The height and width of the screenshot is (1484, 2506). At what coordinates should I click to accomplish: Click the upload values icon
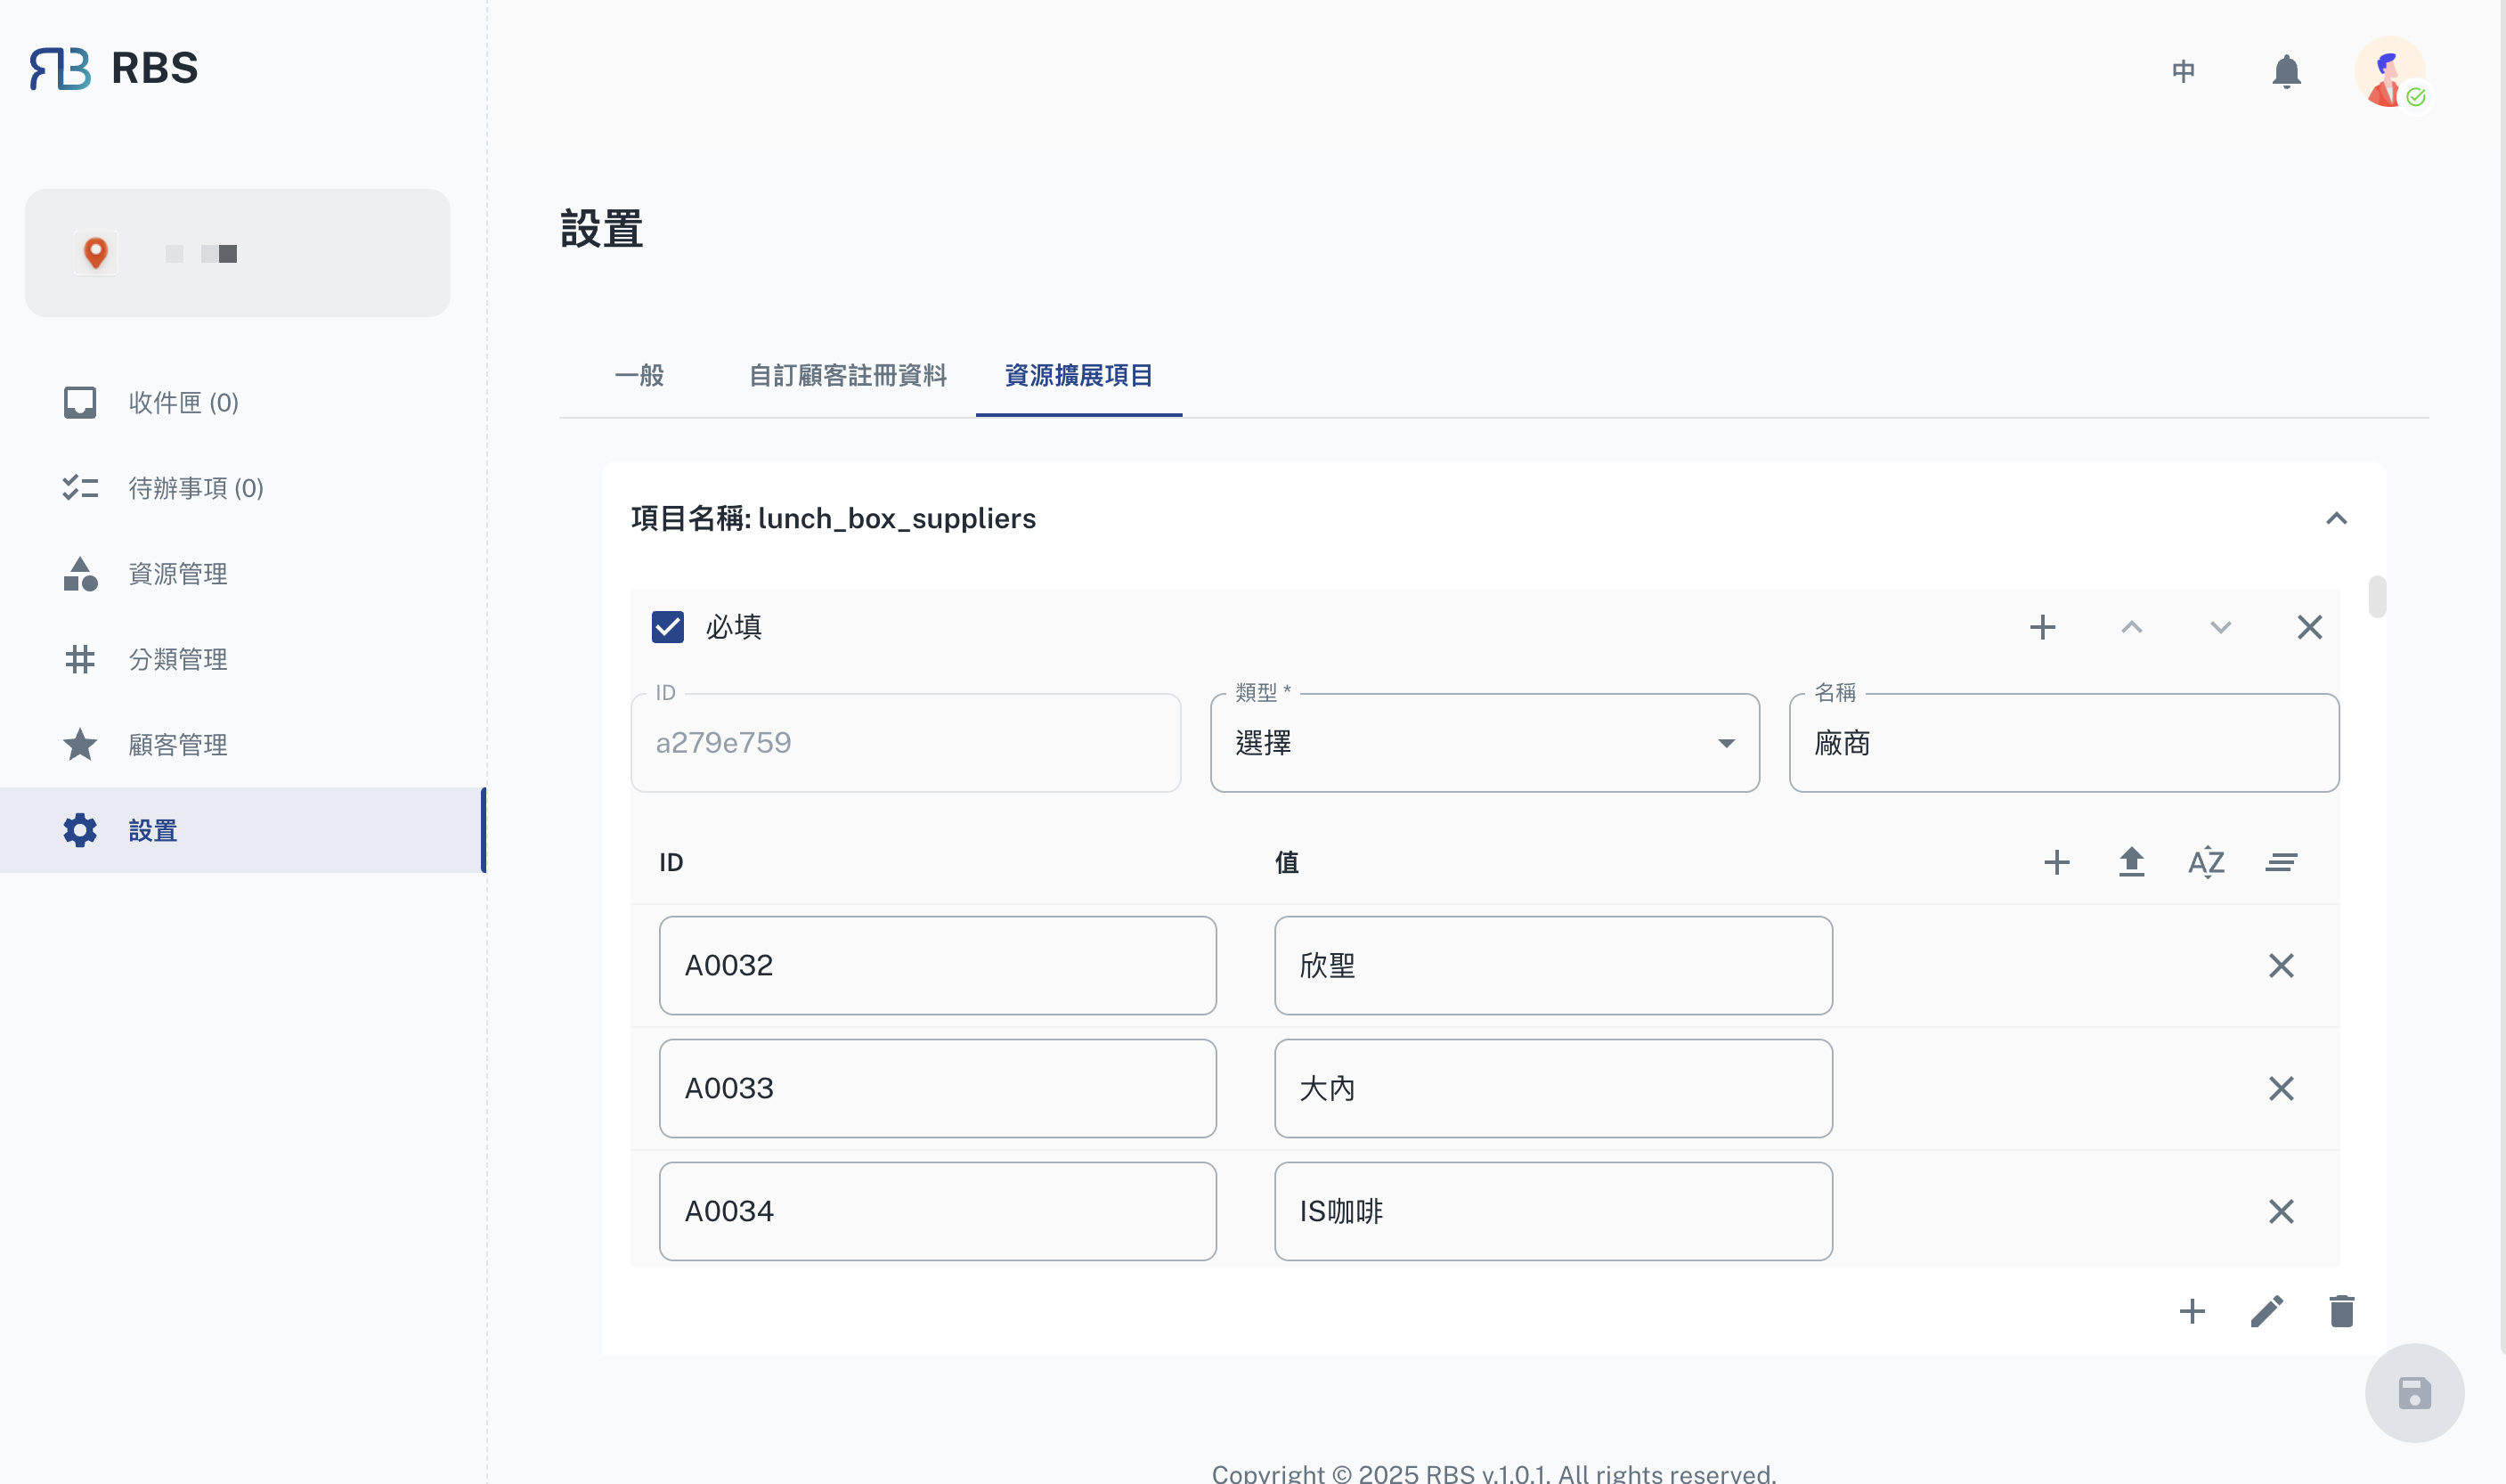click(2131, 862)
